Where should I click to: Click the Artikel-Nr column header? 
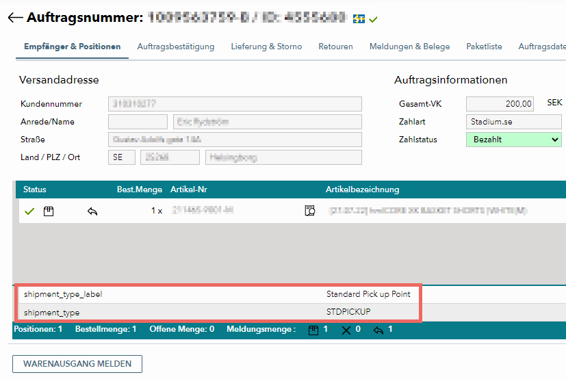[189, 189]
